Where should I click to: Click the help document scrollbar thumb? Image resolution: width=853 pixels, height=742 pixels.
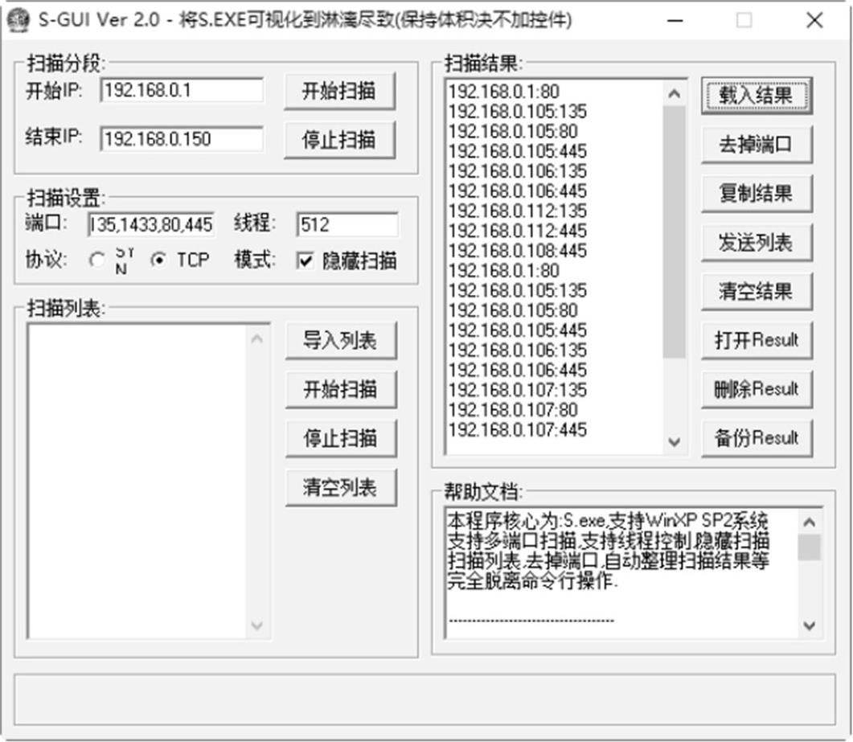coord(810,547)
